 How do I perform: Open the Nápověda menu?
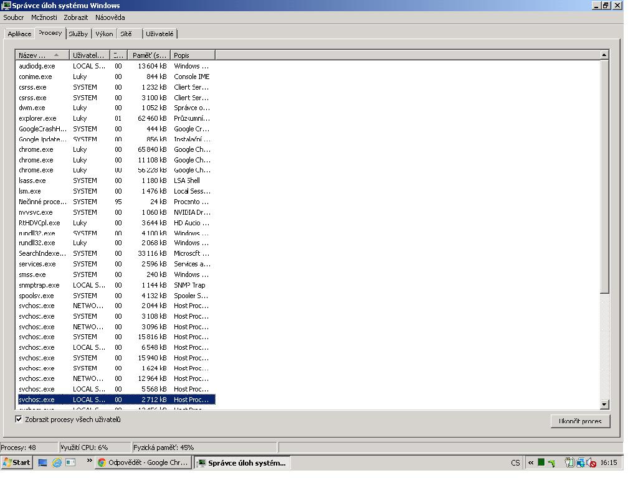click(x=110, y=17)
